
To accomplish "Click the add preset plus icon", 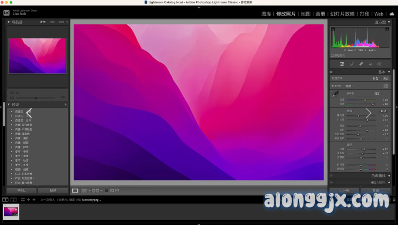I will pyautogui.click(x=66, y=105).
